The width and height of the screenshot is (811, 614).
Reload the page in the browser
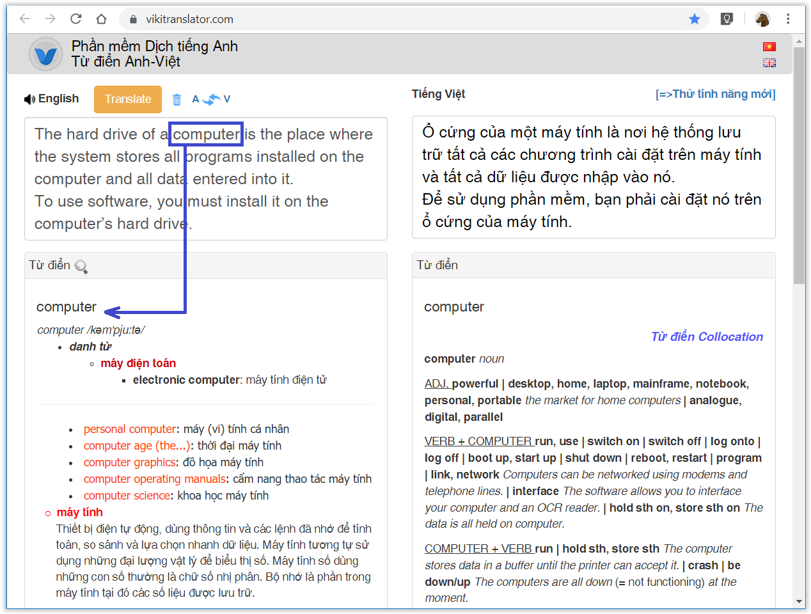[x=76, y=19]
